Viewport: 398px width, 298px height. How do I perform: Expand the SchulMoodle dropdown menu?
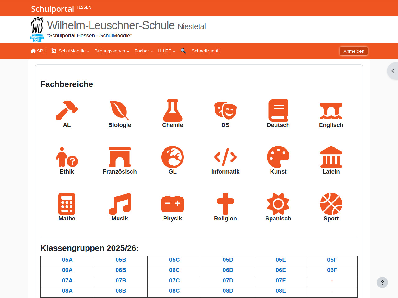[x=71, y=51]
